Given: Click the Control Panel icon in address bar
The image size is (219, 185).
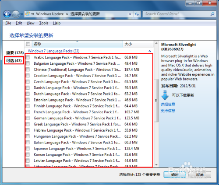Looking at the screenshot, I should coord(27,14).
